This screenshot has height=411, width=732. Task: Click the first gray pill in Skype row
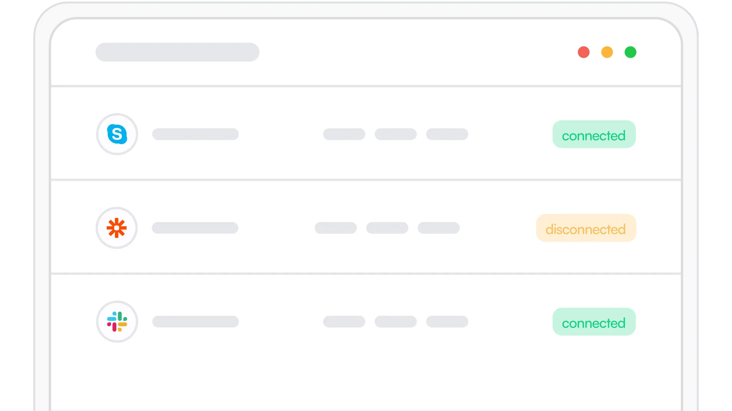click(344, 134)
